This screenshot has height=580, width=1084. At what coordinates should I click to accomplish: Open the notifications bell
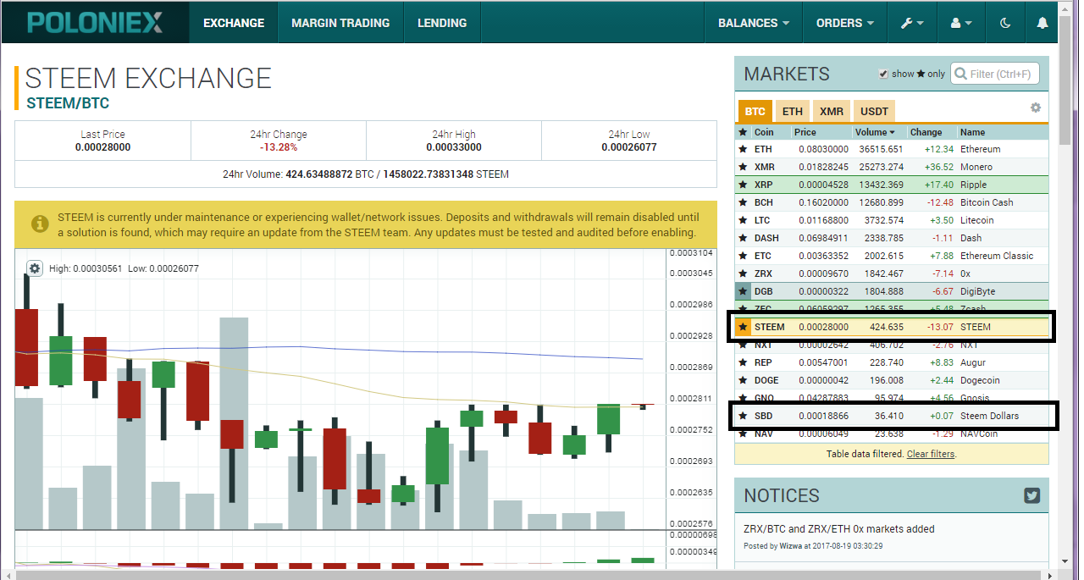[x=1043, y=23]
